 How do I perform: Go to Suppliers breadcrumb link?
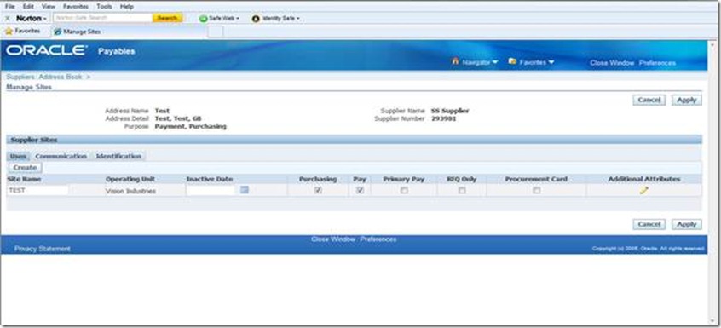pyautogui.click(x=21, y=78)
